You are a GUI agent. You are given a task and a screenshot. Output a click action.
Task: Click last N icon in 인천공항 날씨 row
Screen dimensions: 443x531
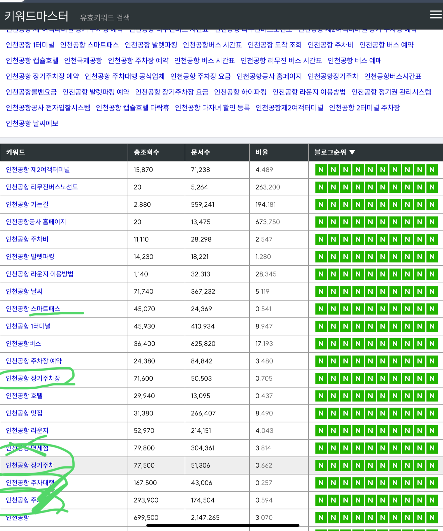432,291
